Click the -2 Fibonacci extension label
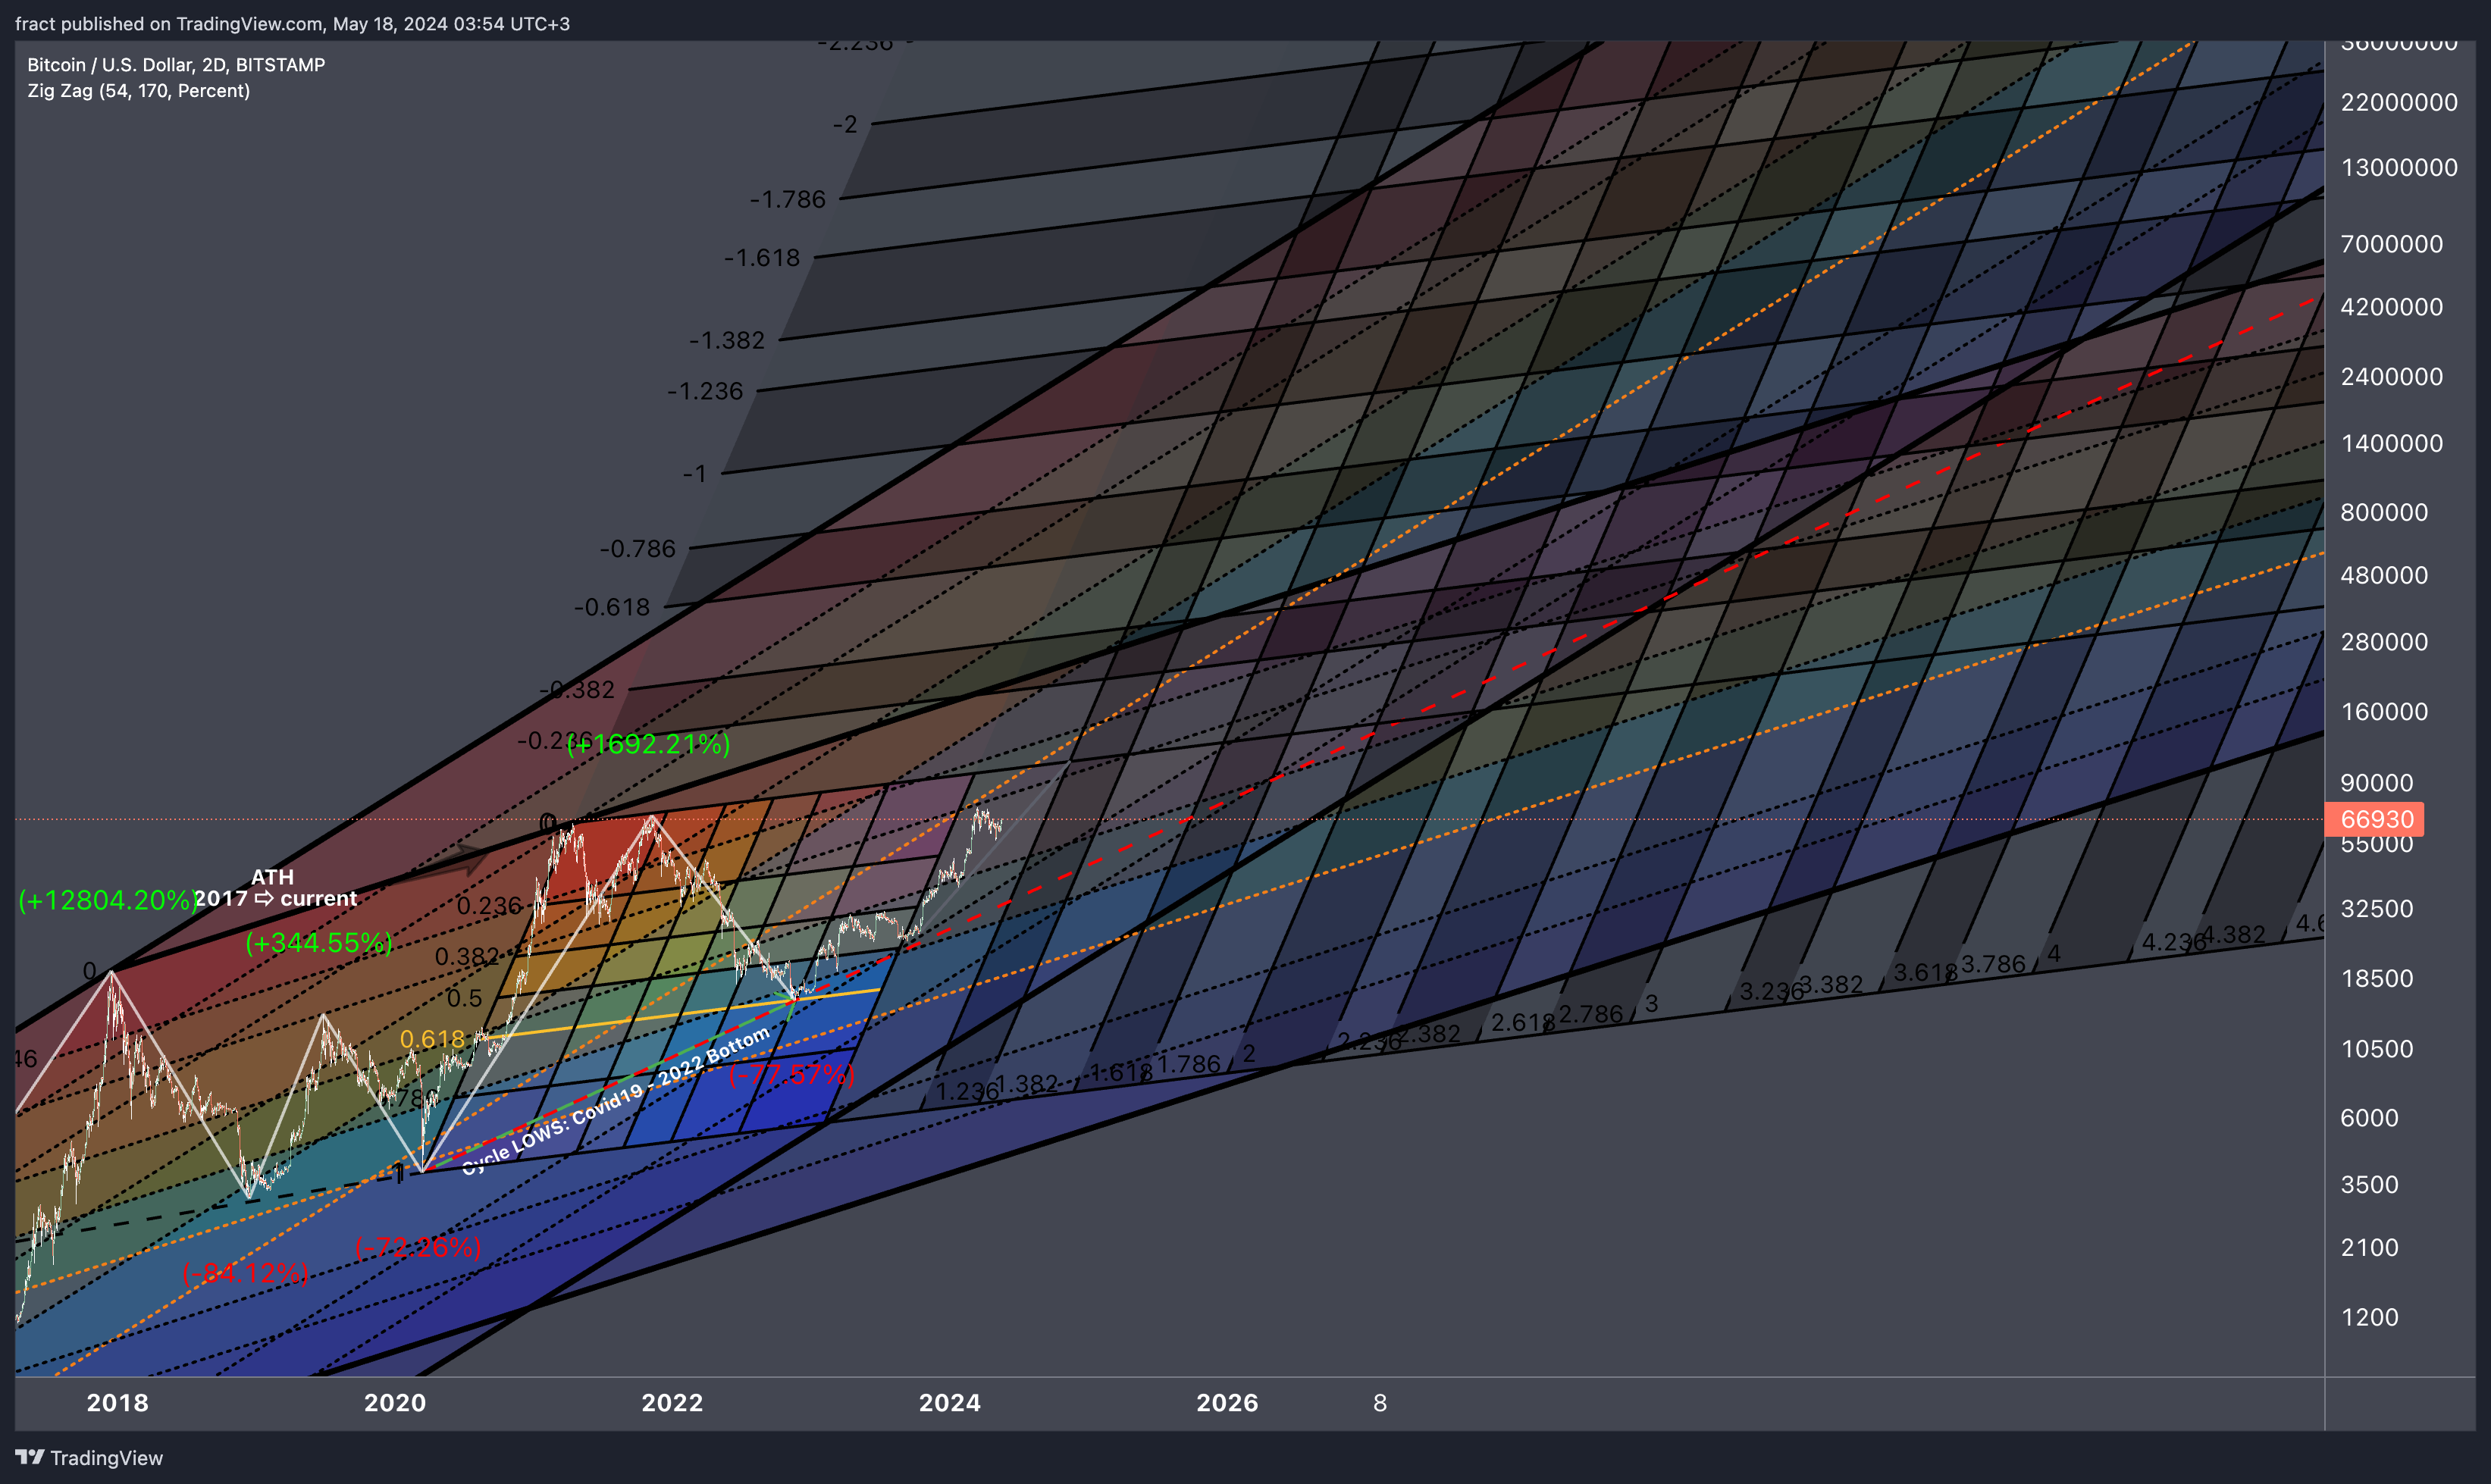 pos(845,124)
